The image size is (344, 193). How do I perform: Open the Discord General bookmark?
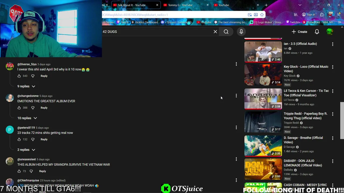[177, 22]
